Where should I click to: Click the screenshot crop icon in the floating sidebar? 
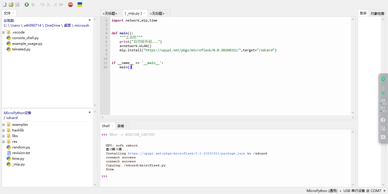pos(383,129)
